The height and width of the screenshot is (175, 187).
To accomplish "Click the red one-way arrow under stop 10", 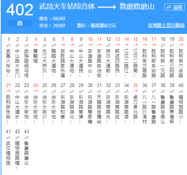I will [x=90, y=45].
